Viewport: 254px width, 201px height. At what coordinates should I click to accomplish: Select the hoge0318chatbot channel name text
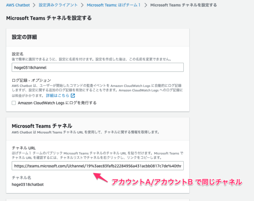[x=28, y=184]
